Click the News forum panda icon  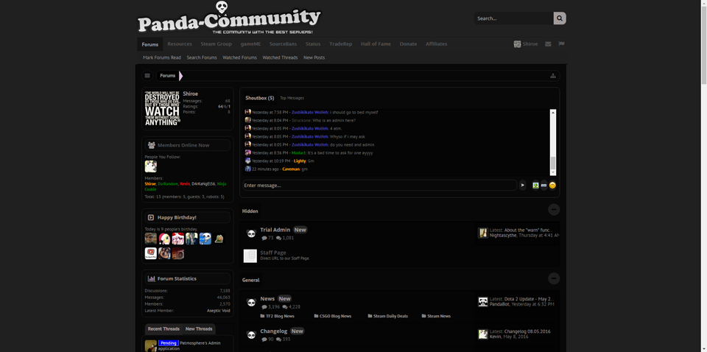coord(251,303)
